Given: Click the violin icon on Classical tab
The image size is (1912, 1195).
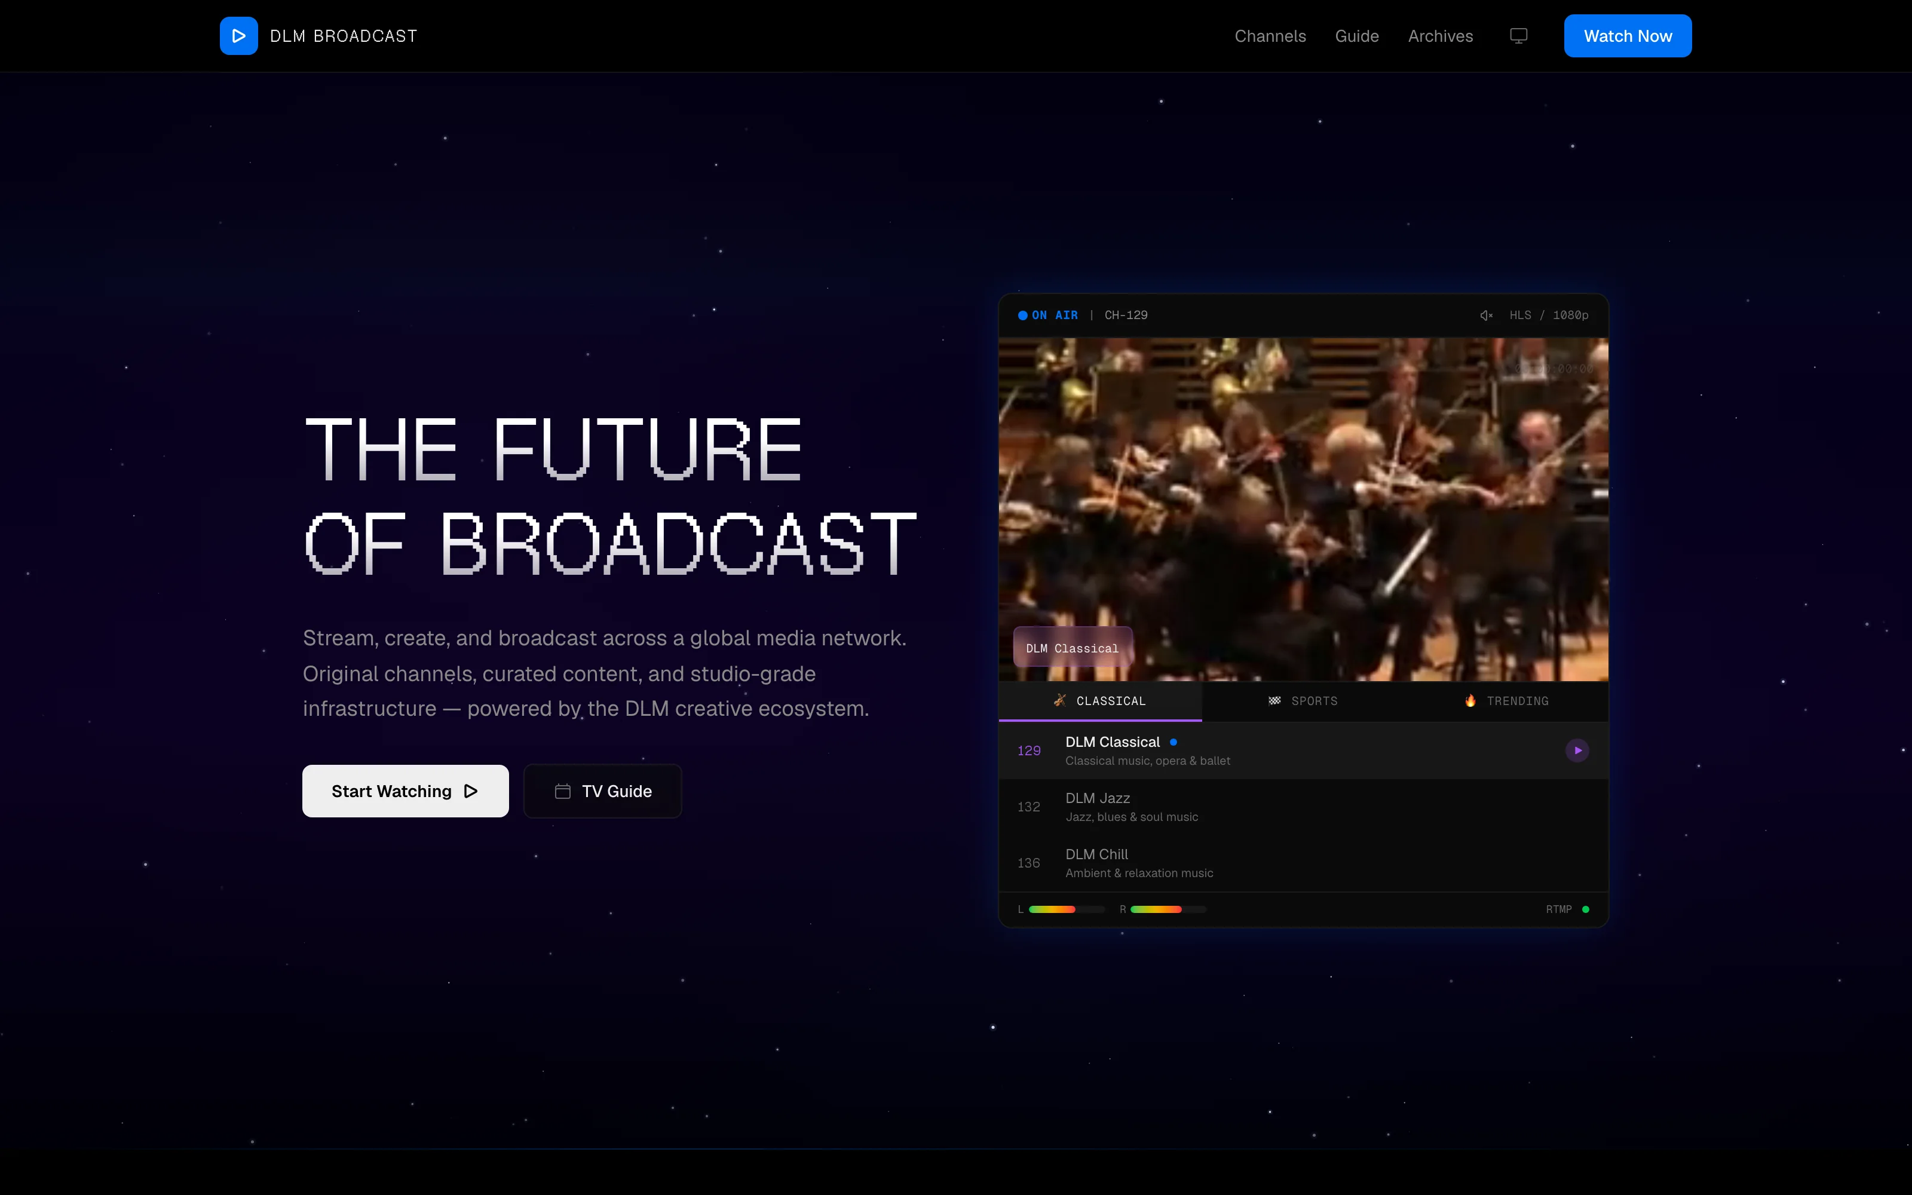Looking at the screenshot, I should 1061,700.
